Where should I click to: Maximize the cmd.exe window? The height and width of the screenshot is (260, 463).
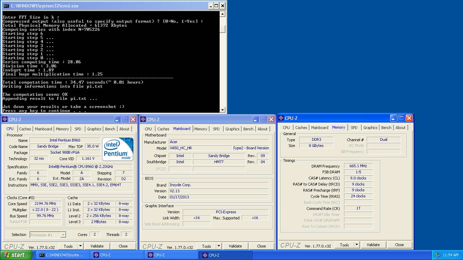[217, 6]
